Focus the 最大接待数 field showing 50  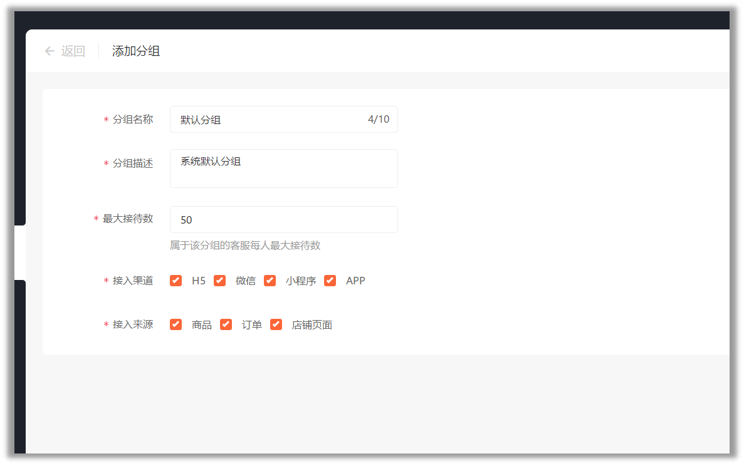click(x=284, y=219)
